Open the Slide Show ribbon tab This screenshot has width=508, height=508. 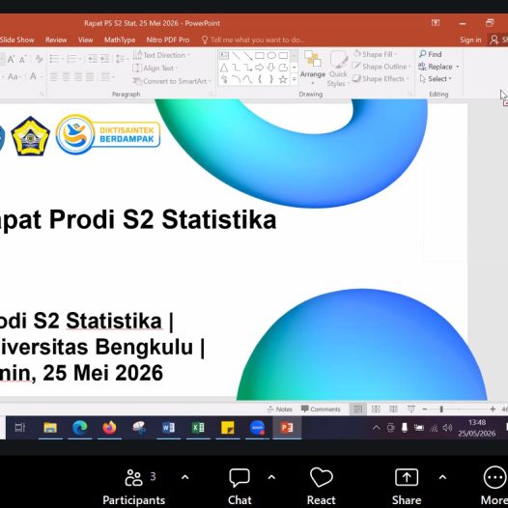coord(16,40)
